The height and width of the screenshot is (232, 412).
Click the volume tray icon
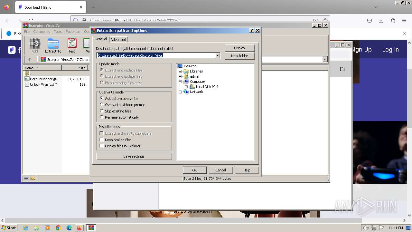pyautogui.click(x=366, y=228)
